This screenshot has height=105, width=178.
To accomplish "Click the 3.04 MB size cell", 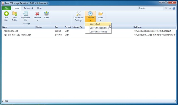I will pos(58,35).
